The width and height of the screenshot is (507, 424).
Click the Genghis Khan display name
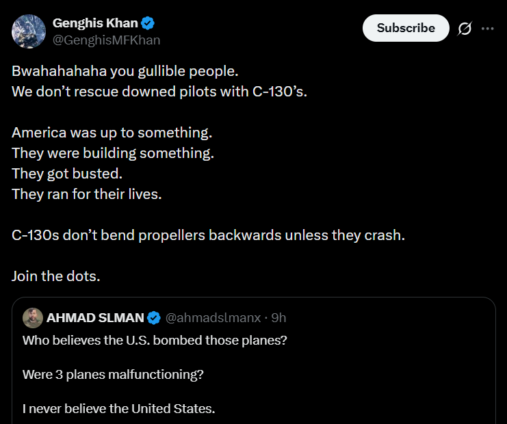[x=95, y=23]
